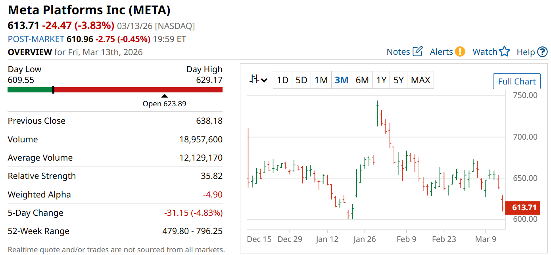The width and height of the screenshot is (551, 255).
Task: Click the Alerts link text
Action: click(441, 52)
